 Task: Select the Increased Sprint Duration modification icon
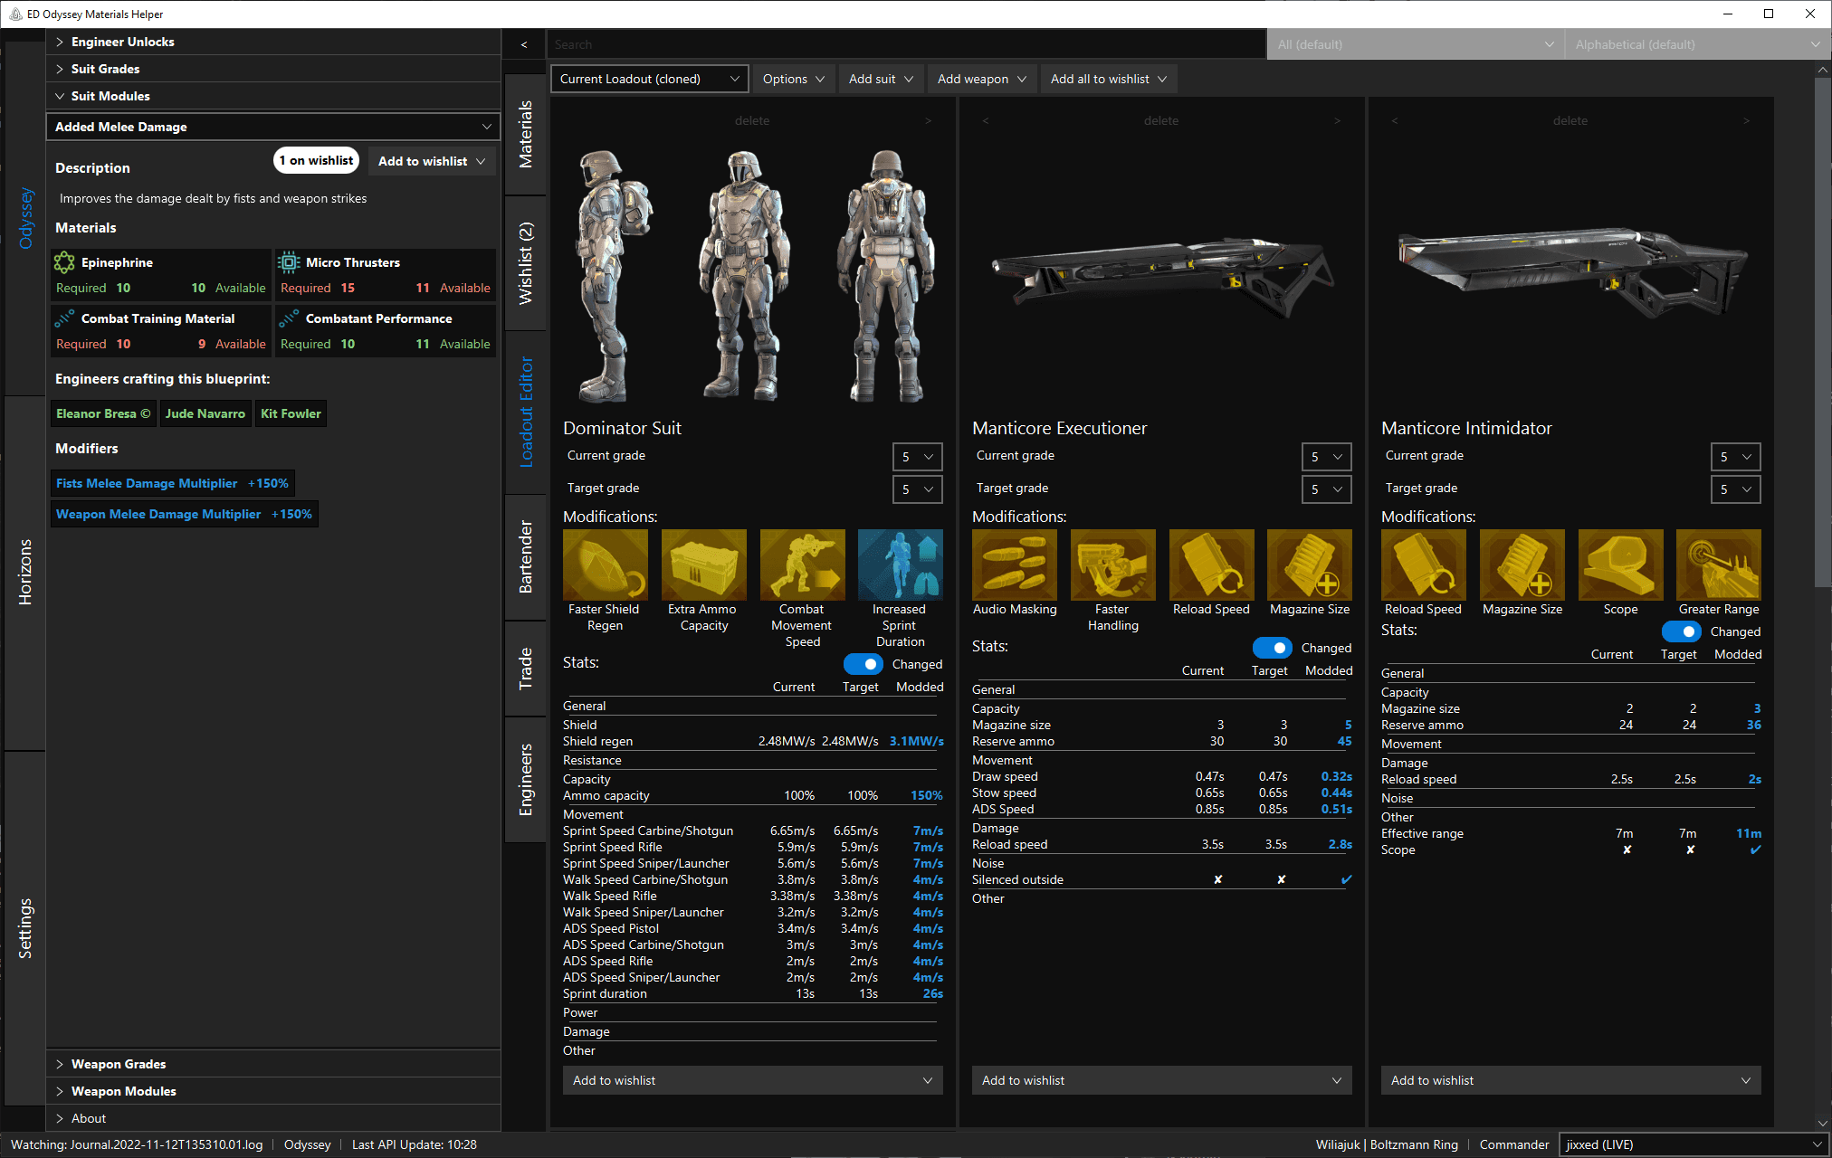tap(900, 565)
